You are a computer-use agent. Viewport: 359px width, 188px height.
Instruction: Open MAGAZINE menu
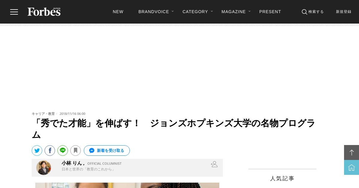pos(234,12)
